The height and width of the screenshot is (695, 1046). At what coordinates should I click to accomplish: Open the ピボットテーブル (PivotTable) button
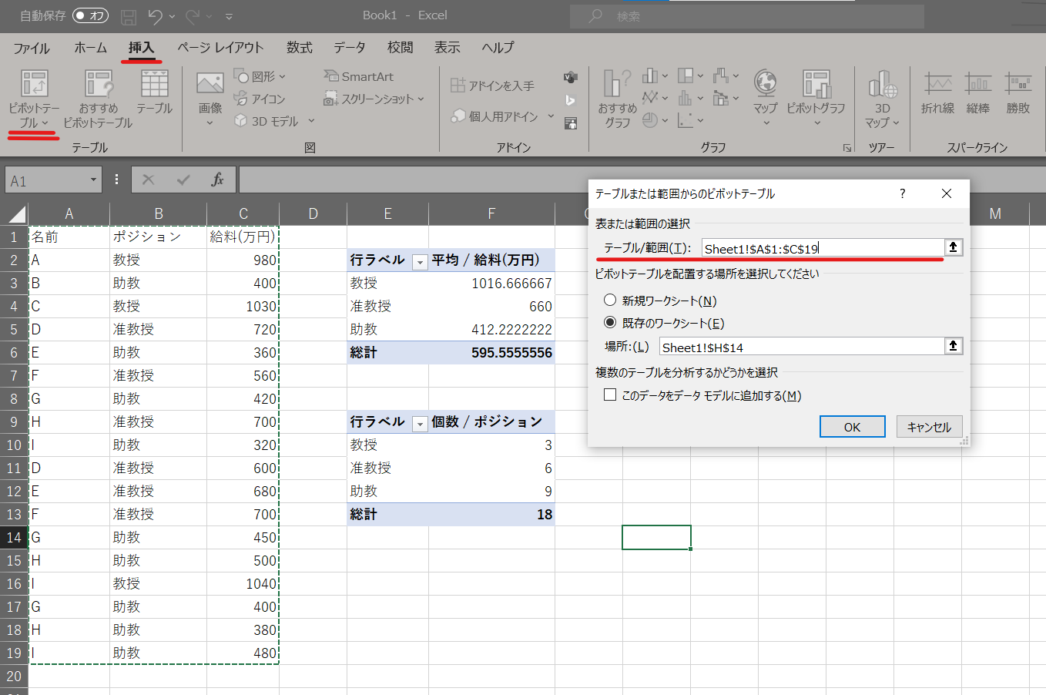point(34,99)
